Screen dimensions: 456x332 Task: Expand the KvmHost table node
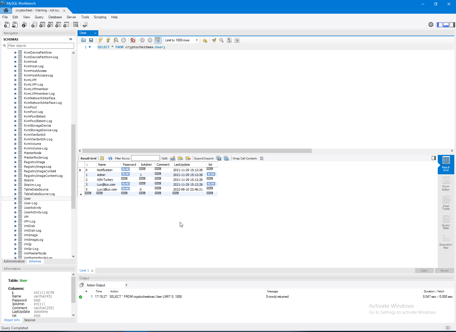tap(16, 62)
